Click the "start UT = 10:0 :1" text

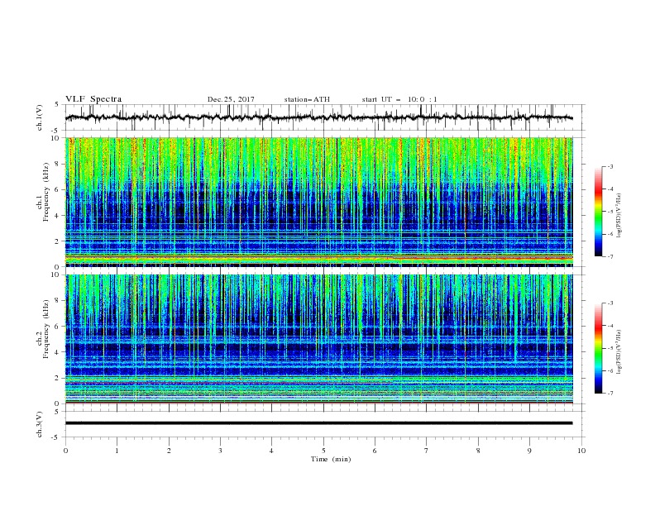(x=399, y=99)
